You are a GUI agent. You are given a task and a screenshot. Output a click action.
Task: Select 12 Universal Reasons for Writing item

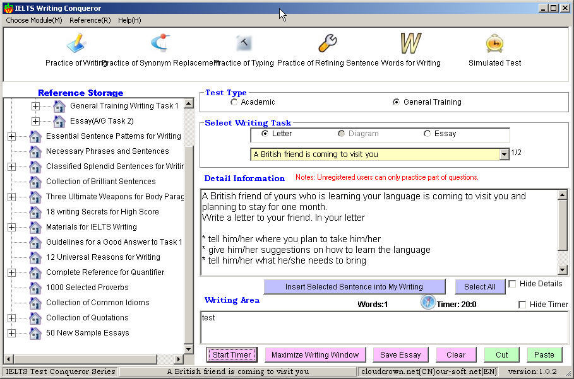click(x=103, y=257)
